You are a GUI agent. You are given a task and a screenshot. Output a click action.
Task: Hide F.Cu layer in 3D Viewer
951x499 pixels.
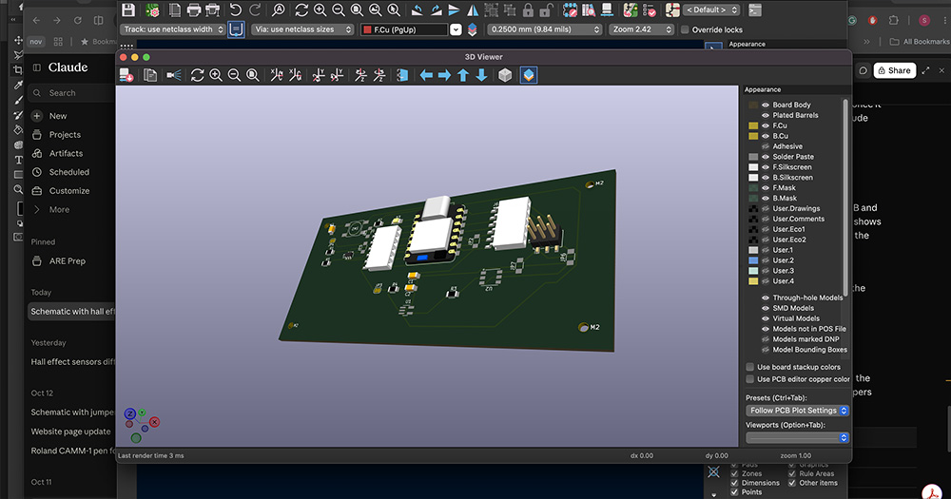[x=766, y=125]
